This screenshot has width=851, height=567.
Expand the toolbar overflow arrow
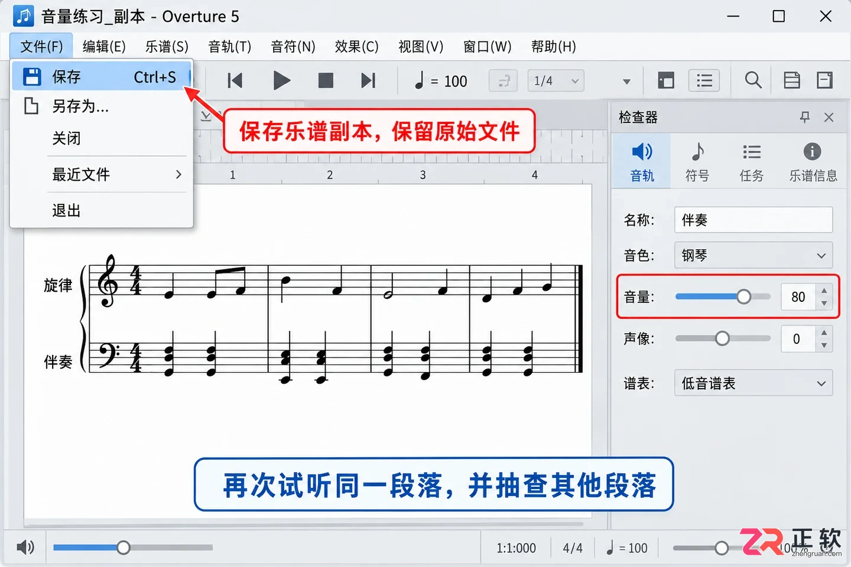626,82
